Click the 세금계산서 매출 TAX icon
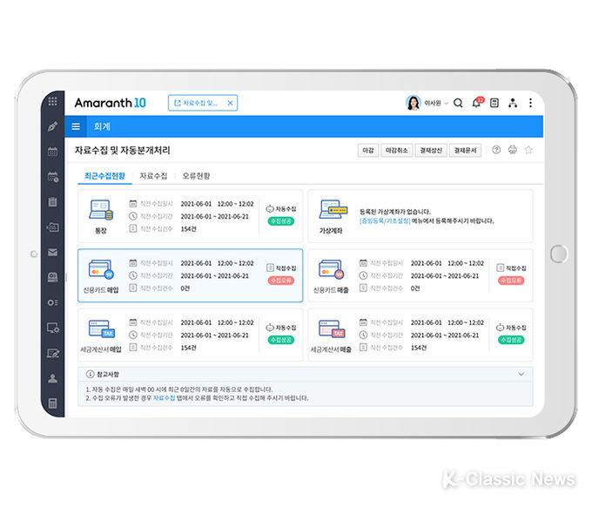This screenshot has width=592, height=508. click(331, 329)
